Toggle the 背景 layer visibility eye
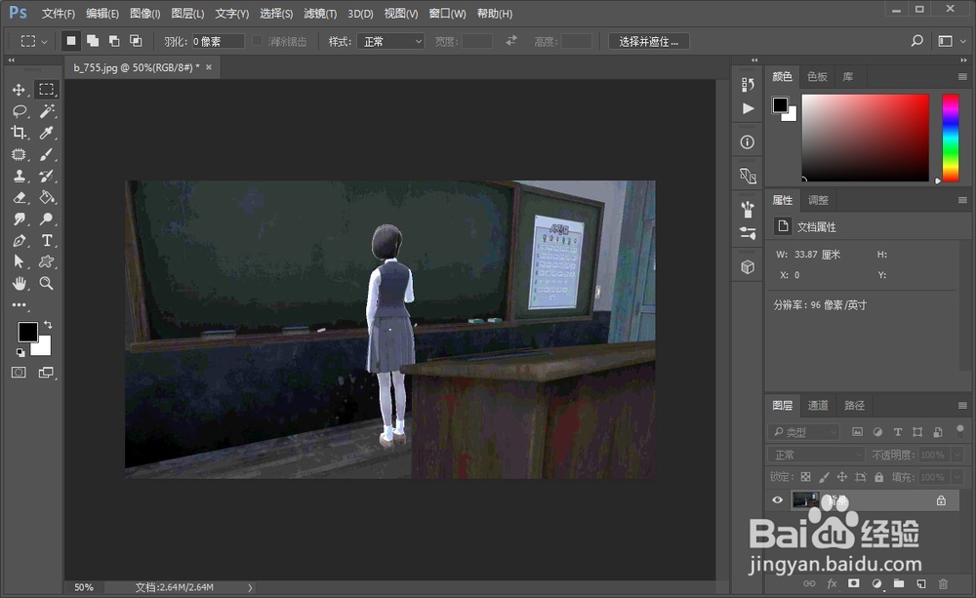The height and width of the screenshot is (598, 976). point(778,500)
